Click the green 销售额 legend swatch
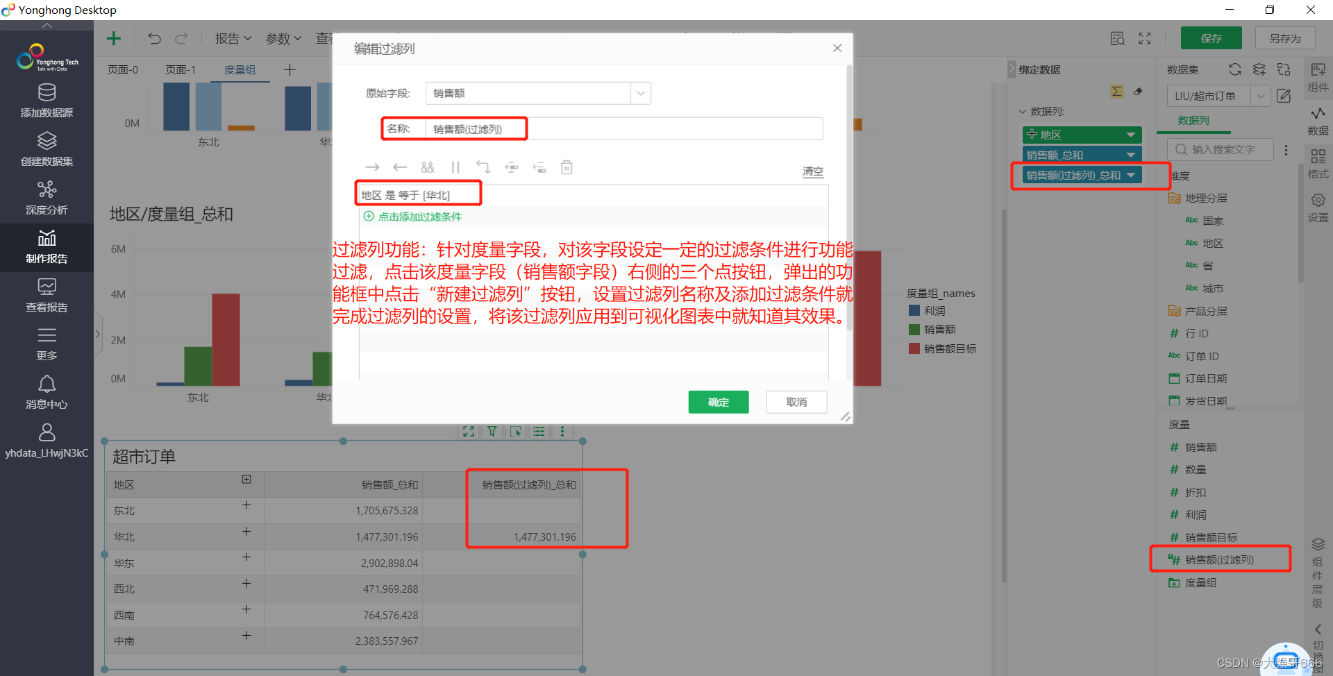The image size is (1333, 676). point(914,330)
